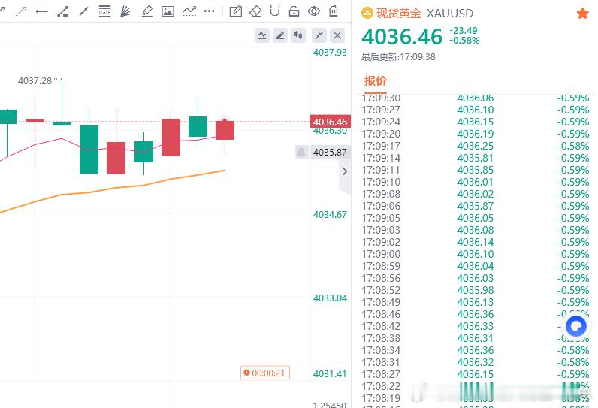This screenshot has height=408, width=598.
Task: Click the 4031.41 price axis label
Action: point(330,374)
